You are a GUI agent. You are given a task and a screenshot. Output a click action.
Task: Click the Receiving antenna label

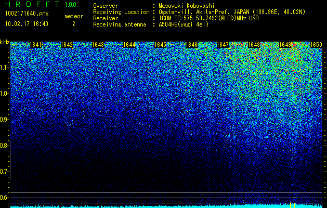pos(120,24)
